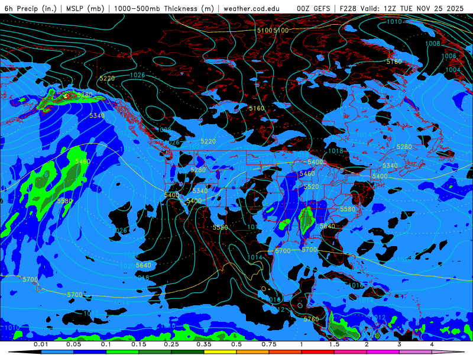Click the 0.01 value on precipitation legend
This screenshot has height=355, width=473.
[x=41, y=344]
